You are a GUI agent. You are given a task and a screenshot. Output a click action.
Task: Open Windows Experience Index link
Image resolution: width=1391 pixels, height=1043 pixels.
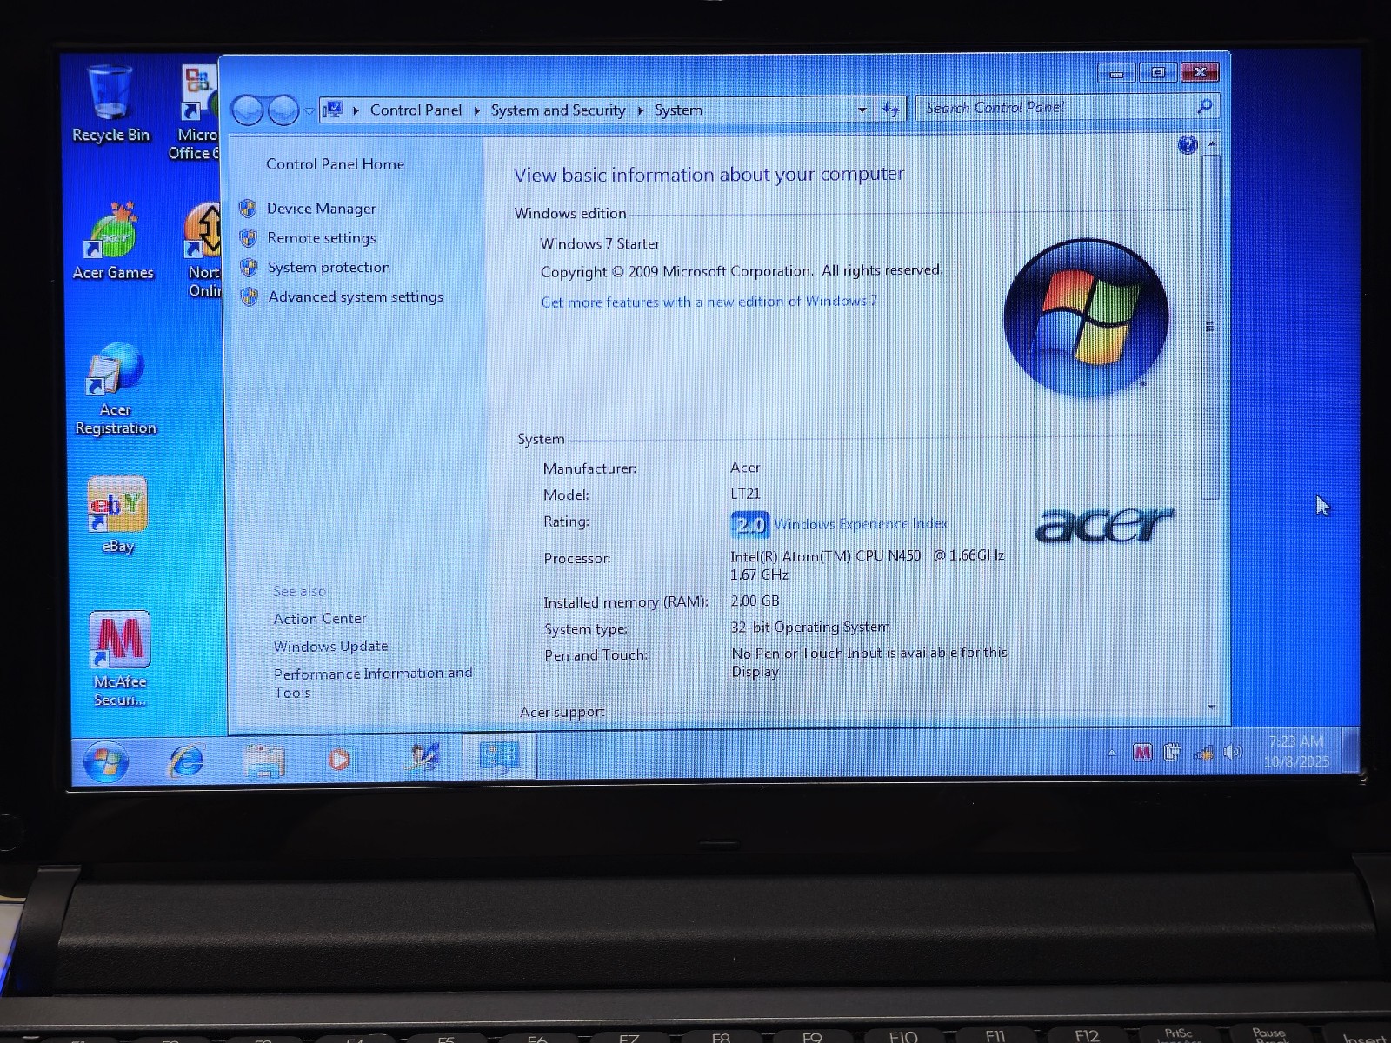pyautogui.click(x=861, y=524)
